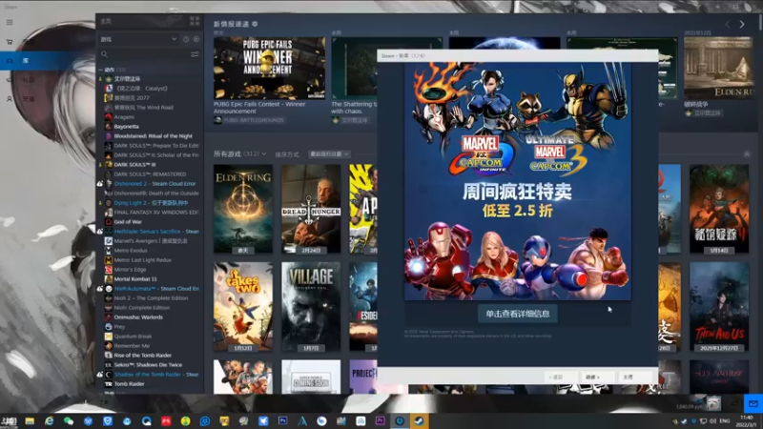Open File Explorer from the taskbar
Image resolution: width=763 pixels, height=429 pixels.
pyautogui.click(x=30, y=420)
